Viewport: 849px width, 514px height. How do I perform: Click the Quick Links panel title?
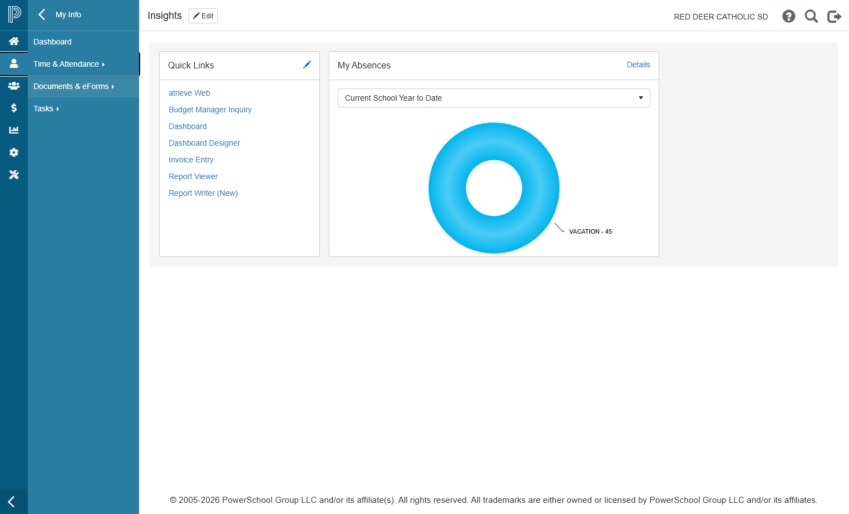click(x=191, y=65)
